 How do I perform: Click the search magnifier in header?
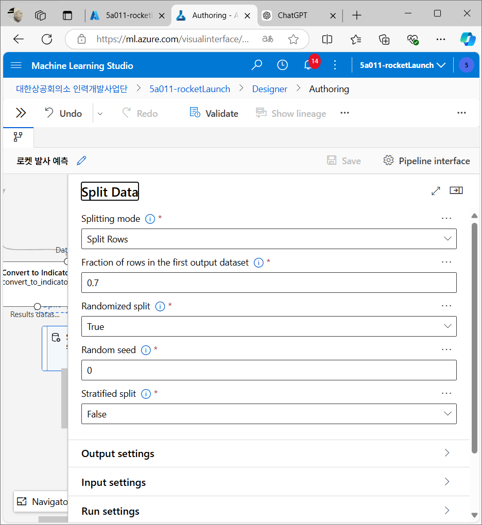click(x=257, y=65)
